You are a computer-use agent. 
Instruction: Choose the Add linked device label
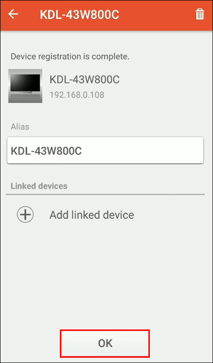click(92, 215)
